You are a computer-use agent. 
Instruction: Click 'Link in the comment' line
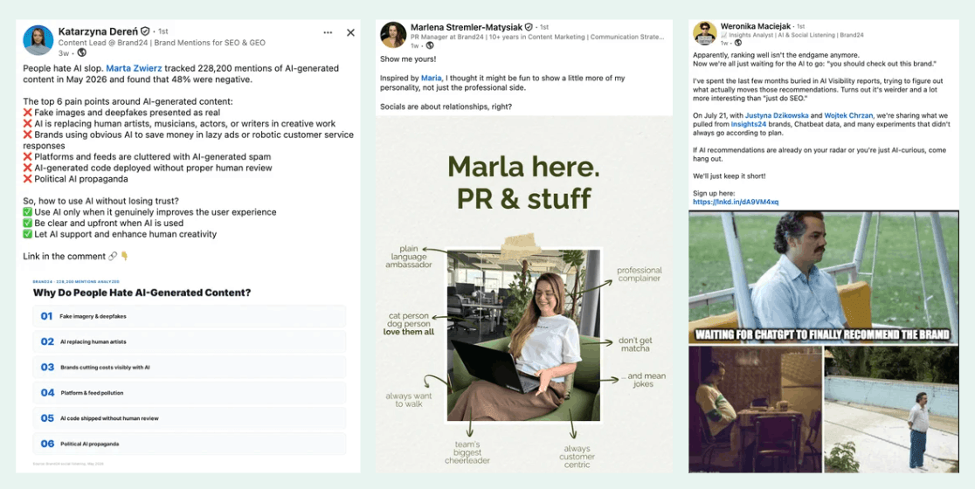point(75,256)
